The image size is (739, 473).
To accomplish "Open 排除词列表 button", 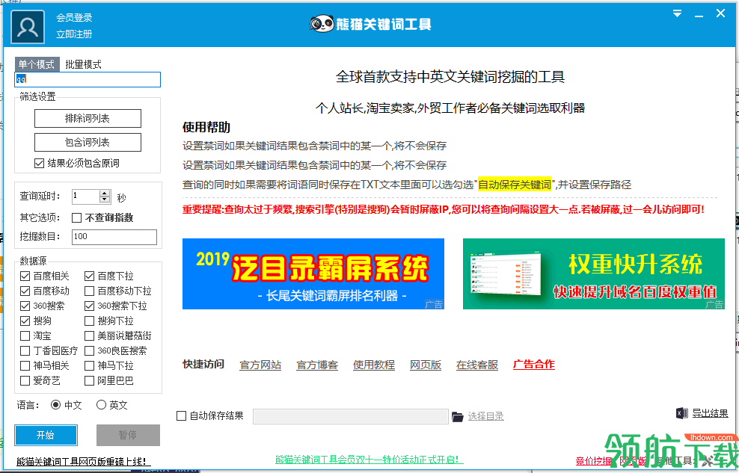I will pos(88,118).
